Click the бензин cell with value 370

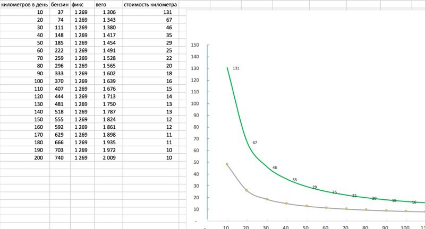[59, 81]
